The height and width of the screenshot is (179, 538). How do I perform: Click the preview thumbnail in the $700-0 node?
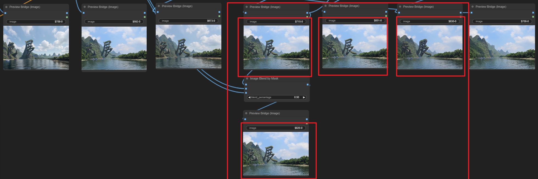(502, 47)
